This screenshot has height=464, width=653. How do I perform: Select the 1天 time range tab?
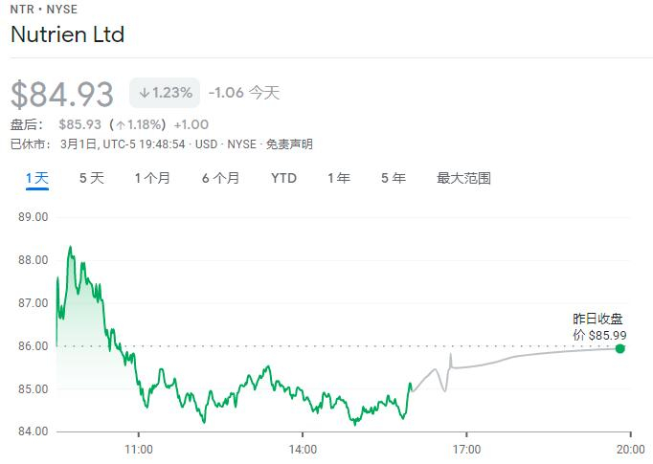[x=36, y=178]
